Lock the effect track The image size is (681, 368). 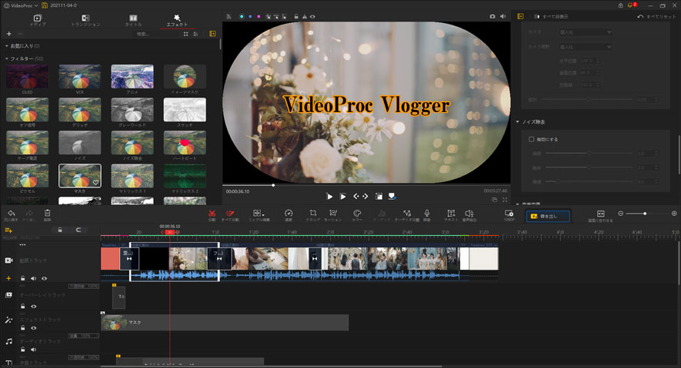click(x=23, y=328)
